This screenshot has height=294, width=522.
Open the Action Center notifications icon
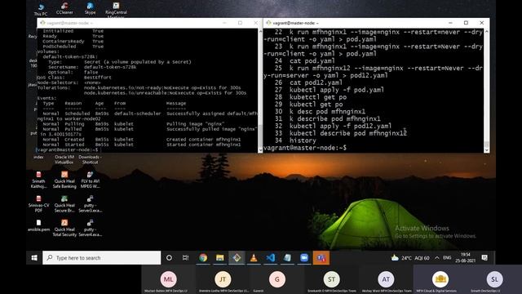(484, 258)
